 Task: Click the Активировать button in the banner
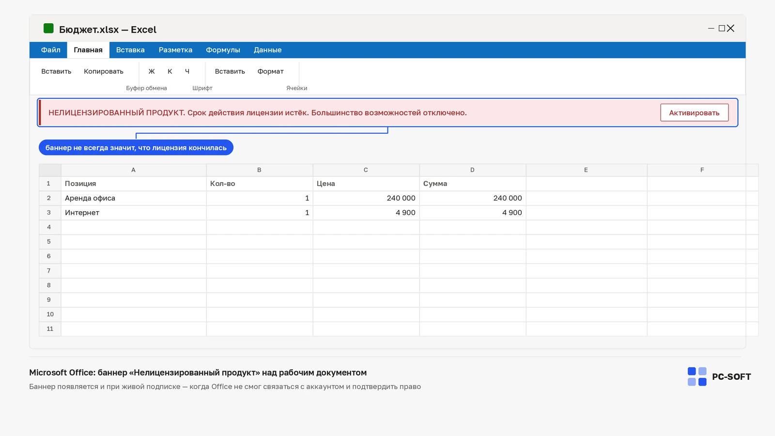(694, 113)
